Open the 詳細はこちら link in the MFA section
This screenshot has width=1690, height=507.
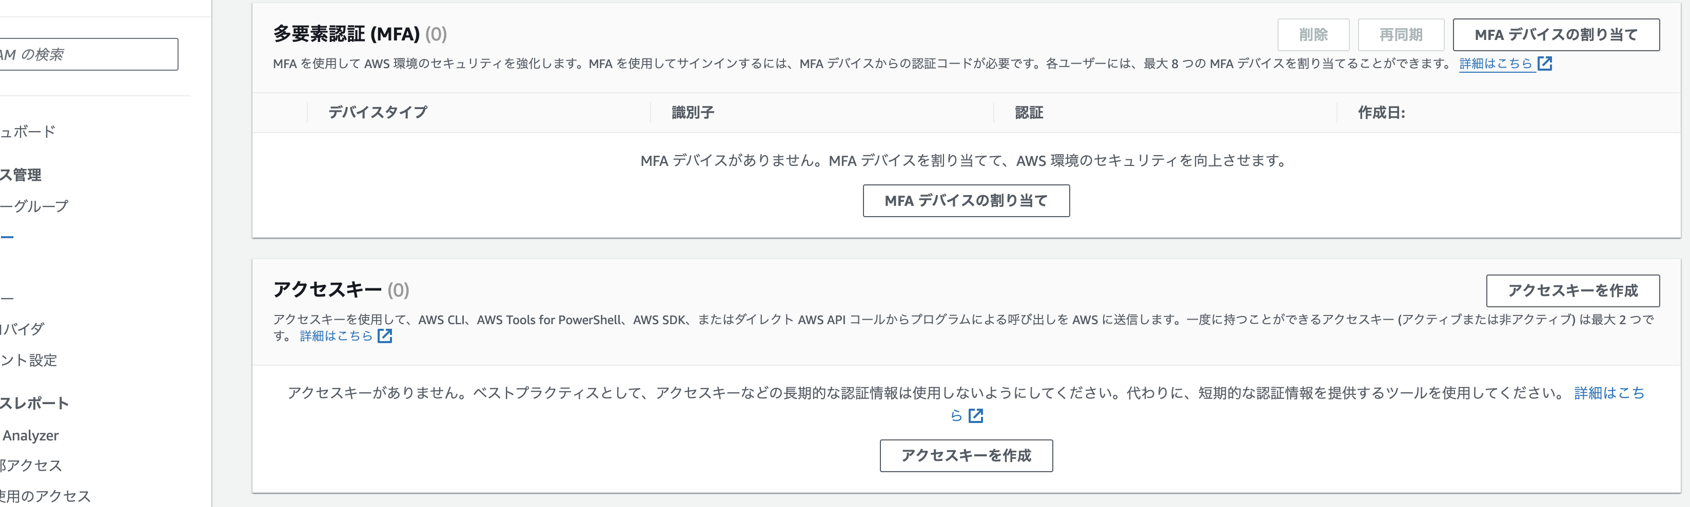(x=1498, y=64)
